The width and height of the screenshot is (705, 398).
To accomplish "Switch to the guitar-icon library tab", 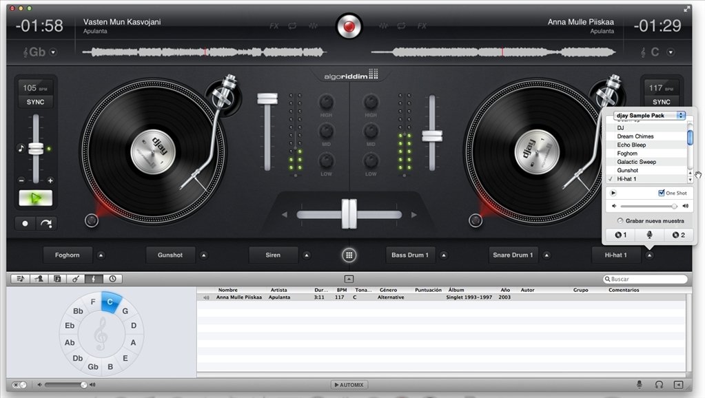I will (x=76, y=279).
